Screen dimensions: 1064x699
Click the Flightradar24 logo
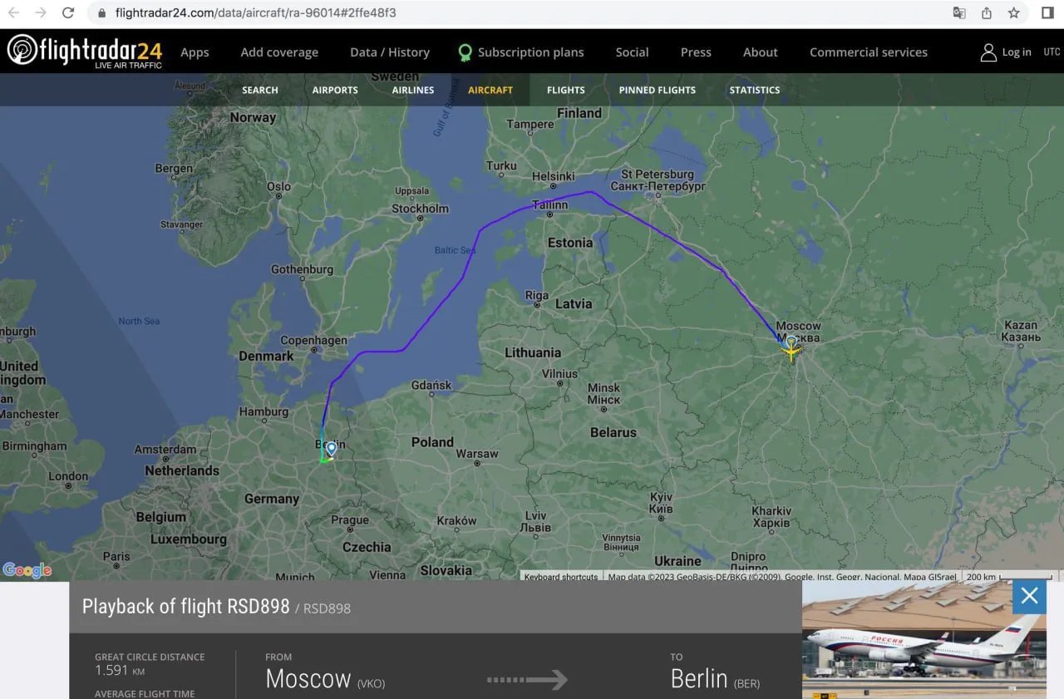click(84, 52)
